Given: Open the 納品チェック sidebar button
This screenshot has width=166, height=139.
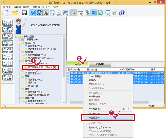Looking at the screenshot, I should (x=8, y=36).
